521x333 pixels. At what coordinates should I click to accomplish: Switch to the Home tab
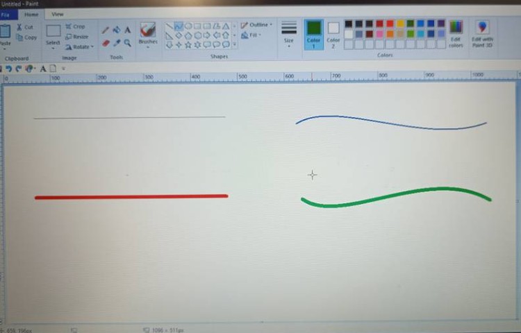[31, 15]
